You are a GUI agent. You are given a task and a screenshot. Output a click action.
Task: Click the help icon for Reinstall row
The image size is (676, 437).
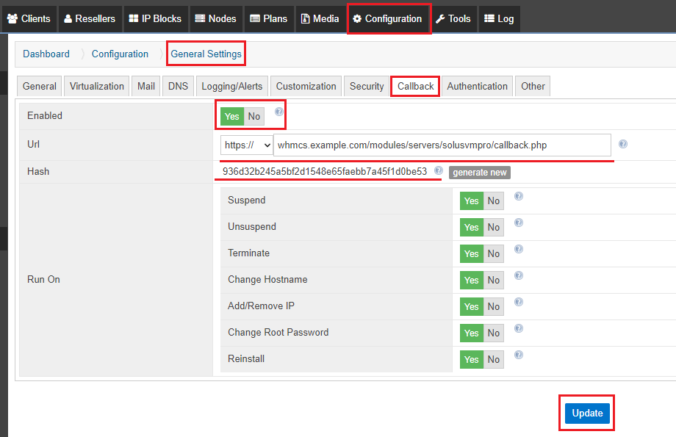pyautogui.click(x=518, y=355)
